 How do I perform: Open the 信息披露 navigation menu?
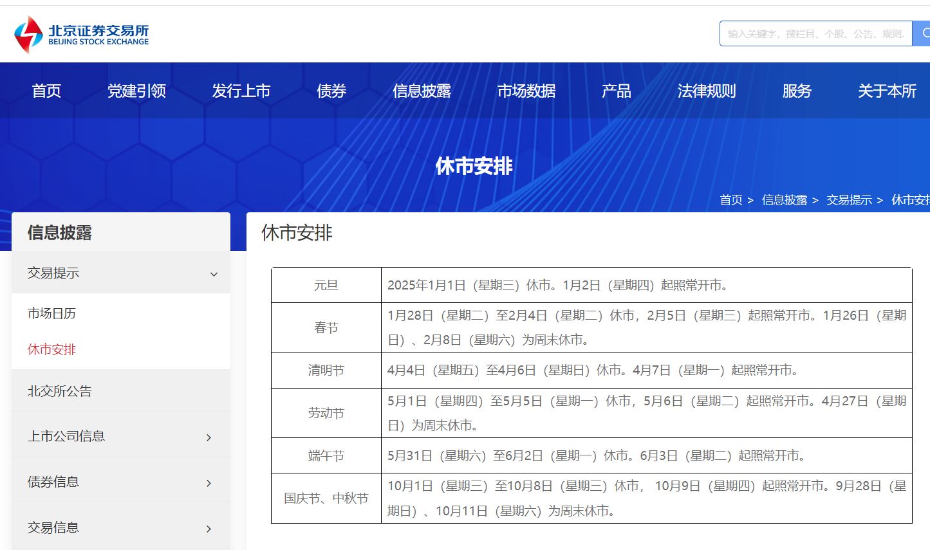coord(422,91)
